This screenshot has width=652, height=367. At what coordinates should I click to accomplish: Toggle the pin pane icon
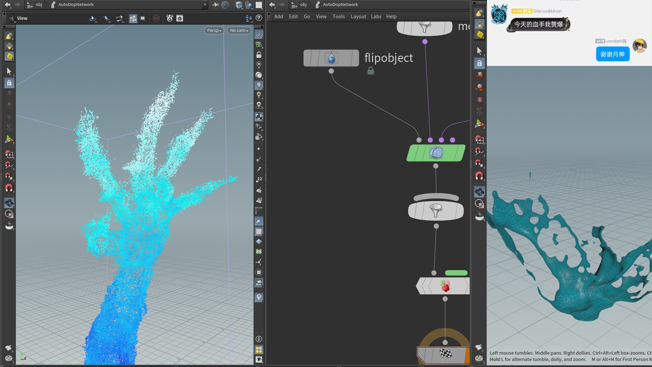click(x=215, y=5)
